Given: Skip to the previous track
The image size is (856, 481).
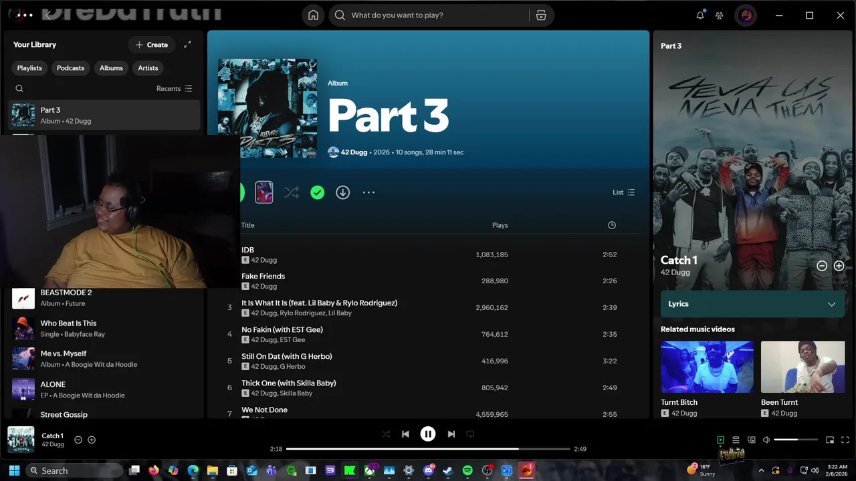Looking at the screenshot, I should (x=405, y=434).
